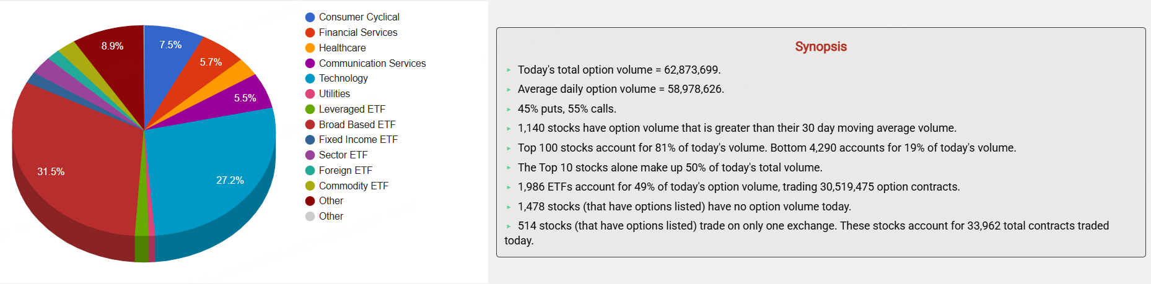Image resolution: width=1151 pixels, height=284 pixels.
Task: Select Broad Based ETF legend entry
Action: (357, 124)
